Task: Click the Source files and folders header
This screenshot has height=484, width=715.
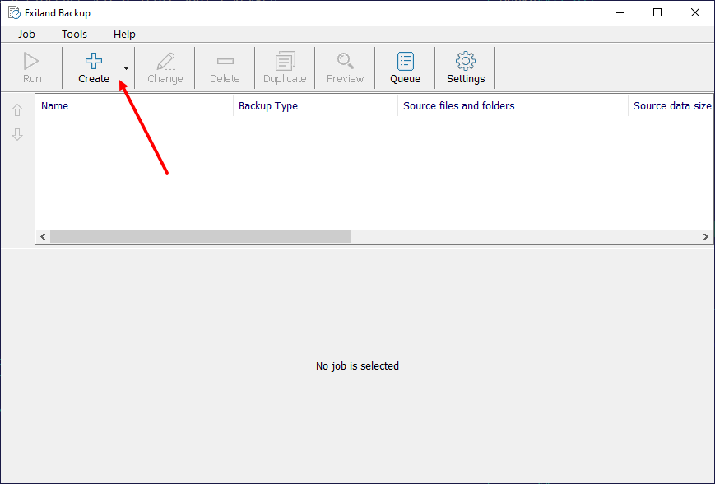Action: click(512, 106)
